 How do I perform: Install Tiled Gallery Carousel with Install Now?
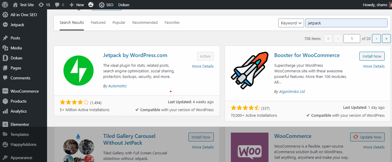[x=201, y=137]
